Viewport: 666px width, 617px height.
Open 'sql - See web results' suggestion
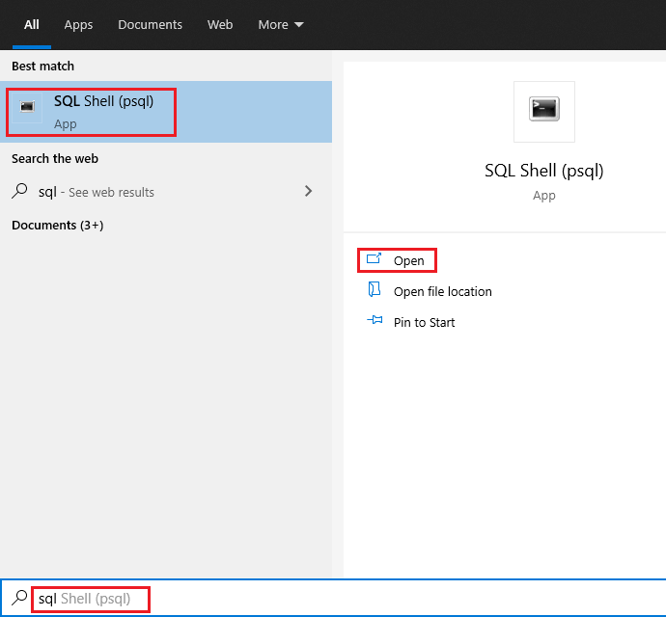[x=166, y=192]
